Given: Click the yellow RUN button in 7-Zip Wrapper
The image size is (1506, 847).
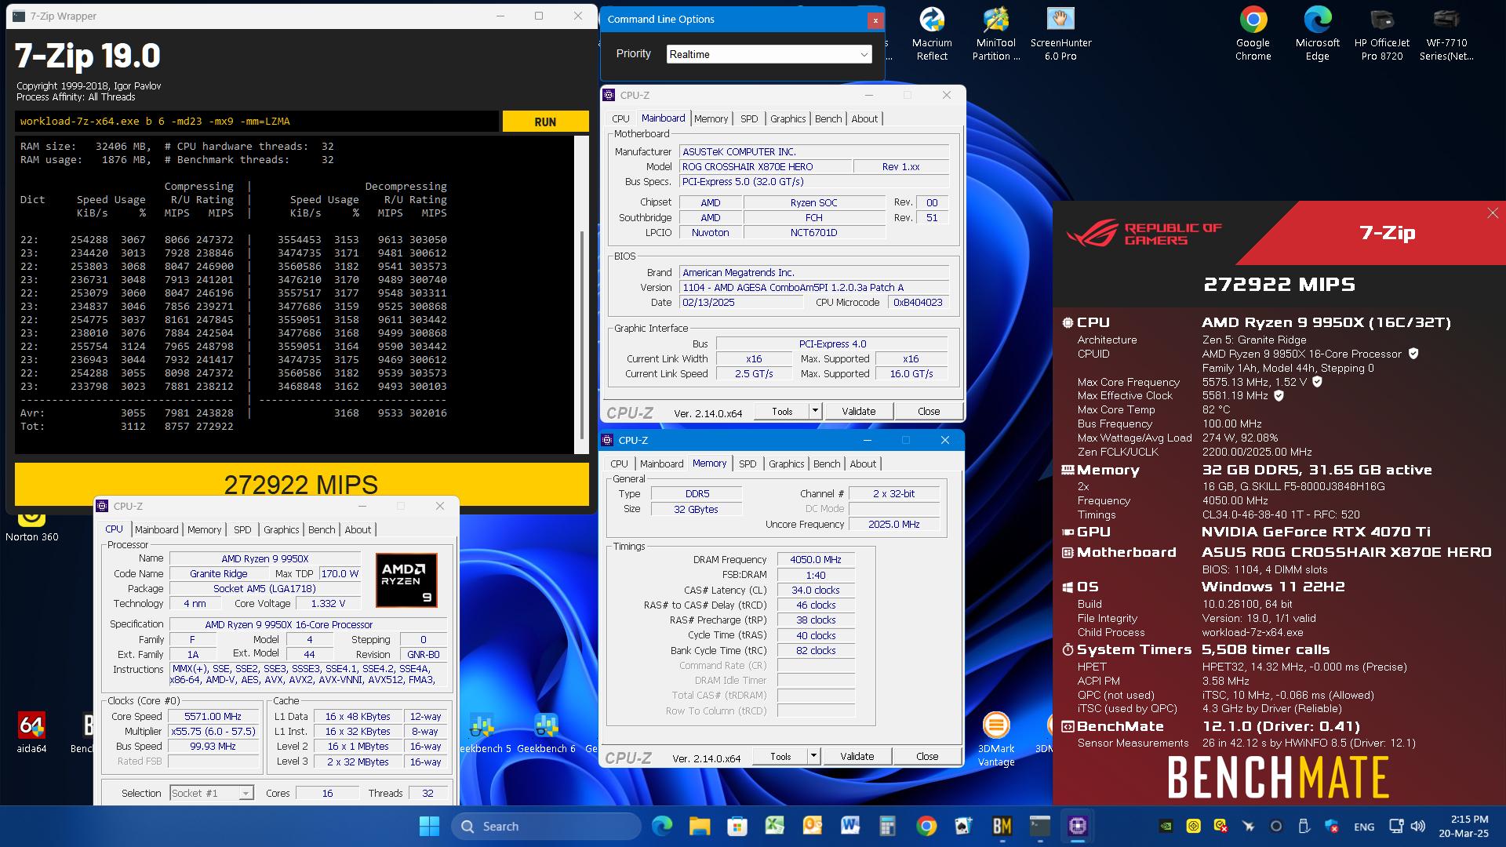Looking at the screenshot, I should [x=545, y=122].
